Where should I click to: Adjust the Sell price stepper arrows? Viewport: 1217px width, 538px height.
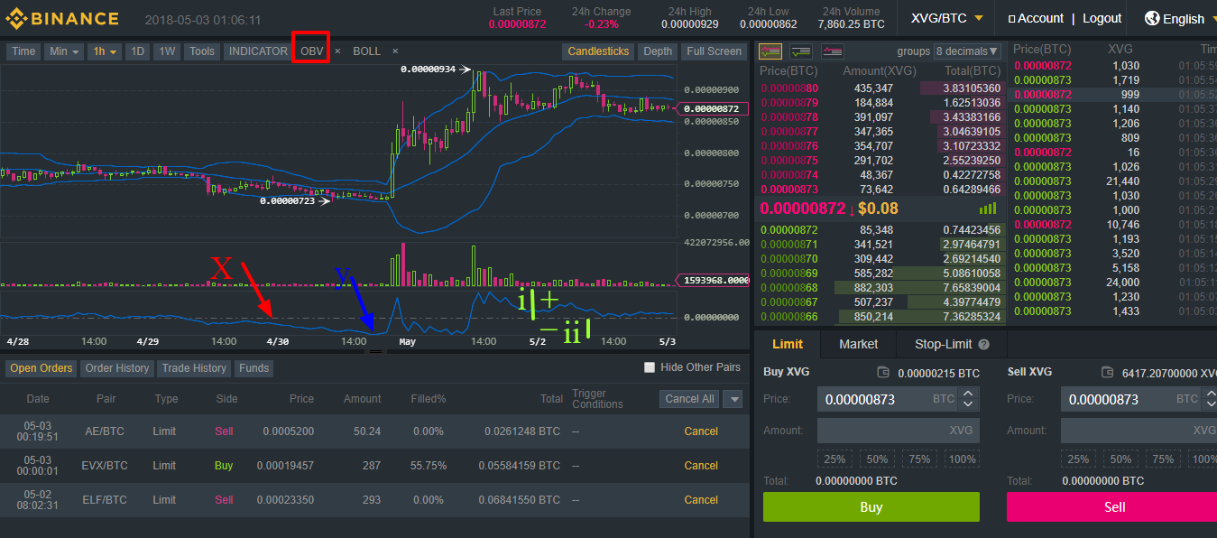1212,399
